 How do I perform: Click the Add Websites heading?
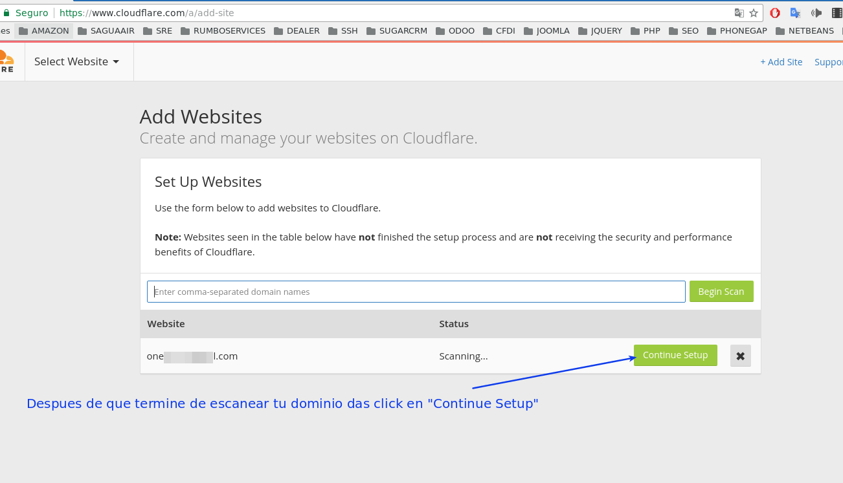click(x=201, y=117)
